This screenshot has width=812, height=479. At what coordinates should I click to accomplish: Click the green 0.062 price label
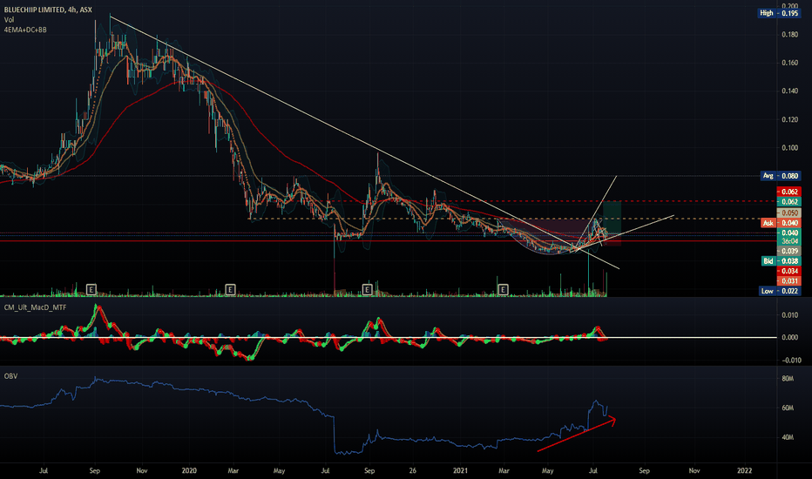click(x=788, y=201)
